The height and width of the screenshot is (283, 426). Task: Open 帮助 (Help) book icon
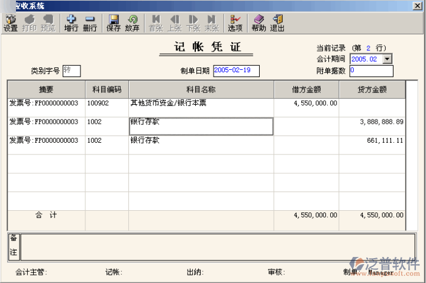(x=259, y=23)
